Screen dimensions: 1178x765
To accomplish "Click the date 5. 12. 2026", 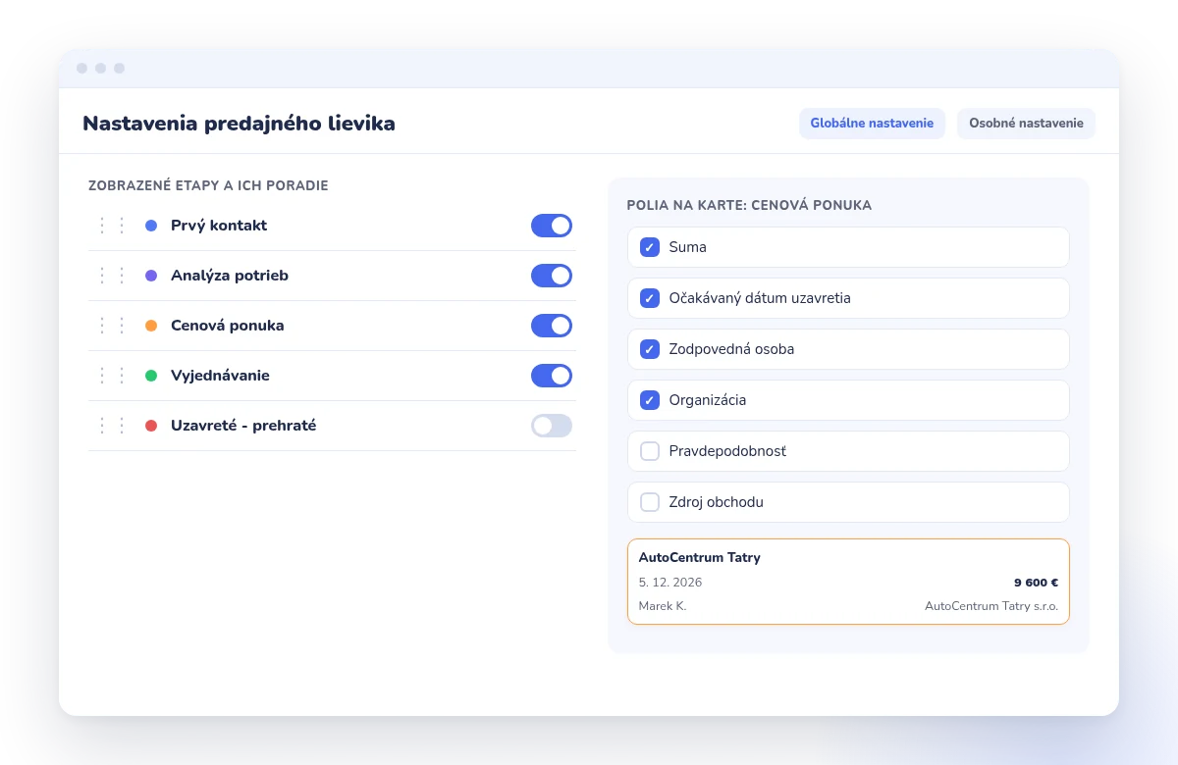I will point(670,583).
